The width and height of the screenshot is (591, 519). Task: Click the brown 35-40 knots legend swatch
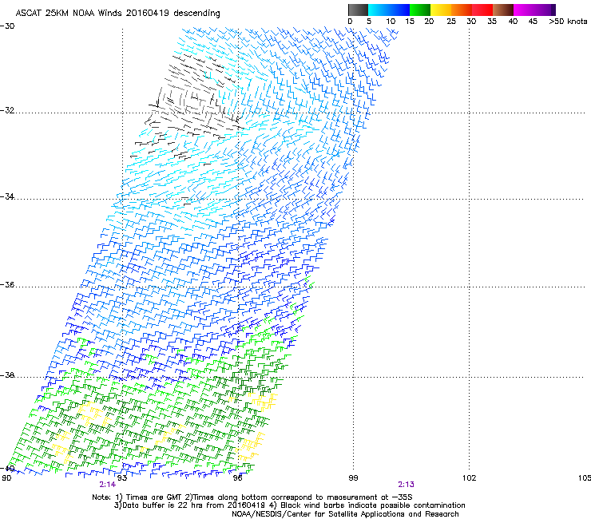point(503,10)
